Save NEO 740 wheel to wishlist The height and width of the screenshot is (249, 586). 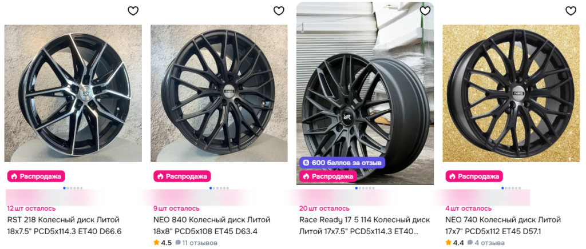pyautogui.click(x=571, y=11)
